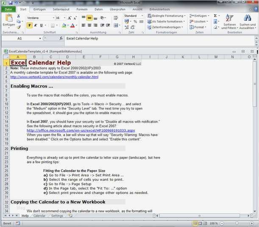Click the zoom slider handle
The height and width of the screenshot is (227, 259).
pos(237,223)
